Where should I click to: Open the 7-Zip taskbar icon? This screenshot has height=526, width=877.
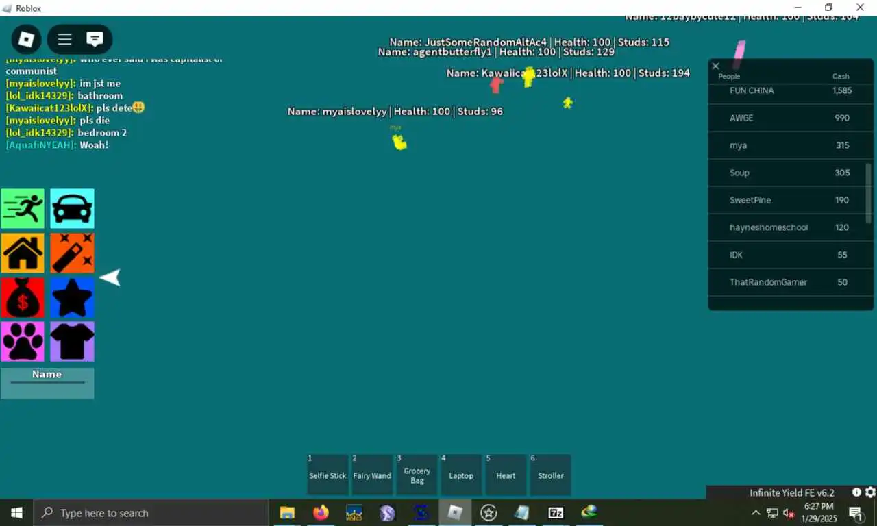tap(556, 512)
